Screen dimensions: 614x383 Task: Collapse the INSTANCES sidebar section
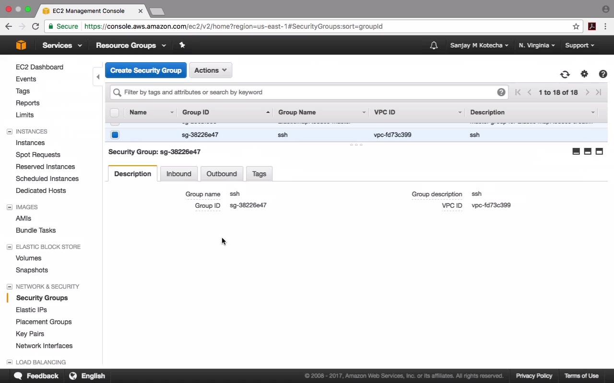[9, 132]
